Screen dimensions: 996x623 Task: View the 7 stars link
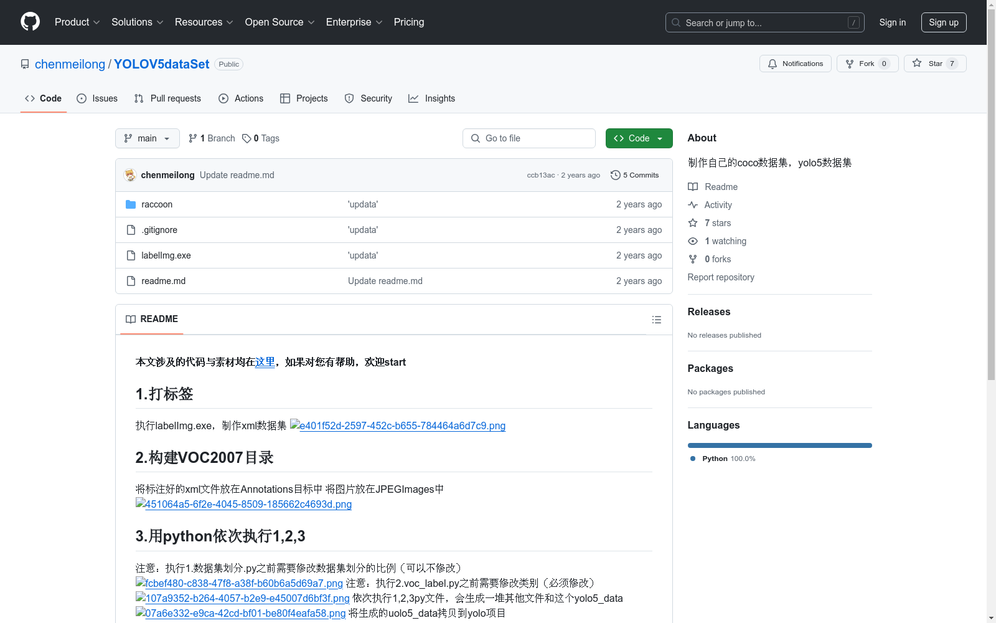click(x=710, y=223)
